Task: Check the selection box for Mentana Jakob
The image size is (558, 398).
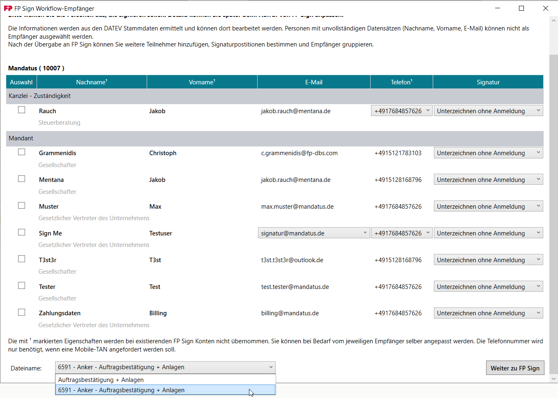Action: pyautogui.click(x=21, y=178)
